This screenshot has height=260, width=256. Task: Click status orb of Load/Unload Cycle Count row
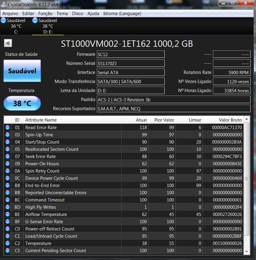click(x=8, y=236)
